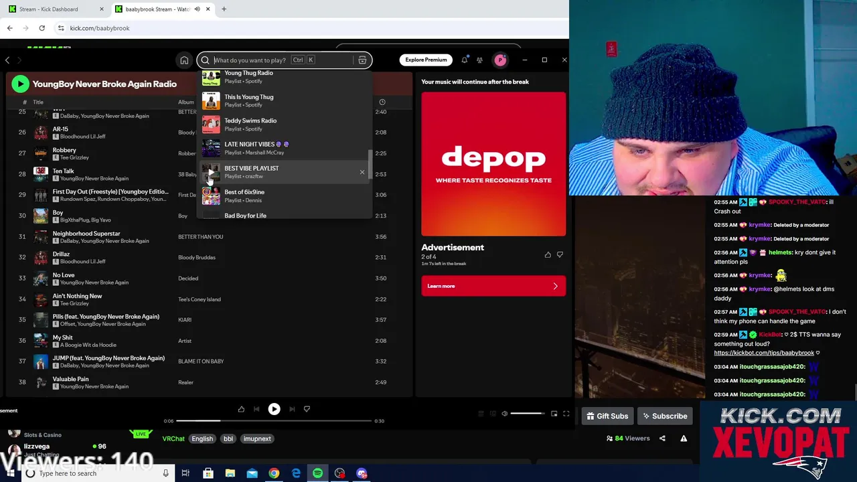This screenshot has width=857, height=482.
Task: Open a new browser tab
Action: (224, 9)
